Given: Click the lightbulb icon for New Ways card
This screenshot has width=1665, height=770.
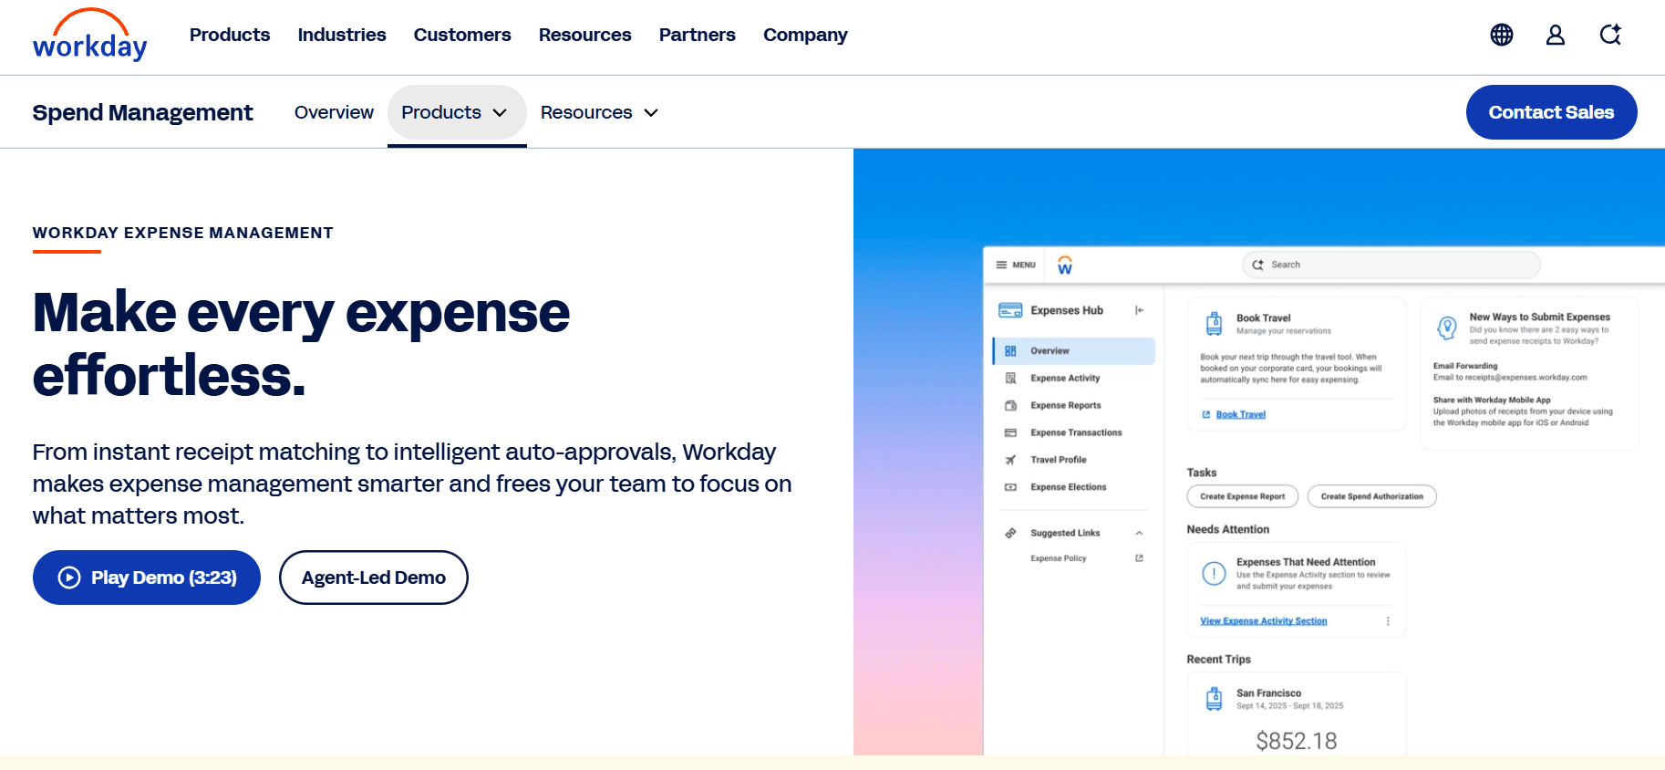Looking at the screenshot, I should tap(1447, 328).
